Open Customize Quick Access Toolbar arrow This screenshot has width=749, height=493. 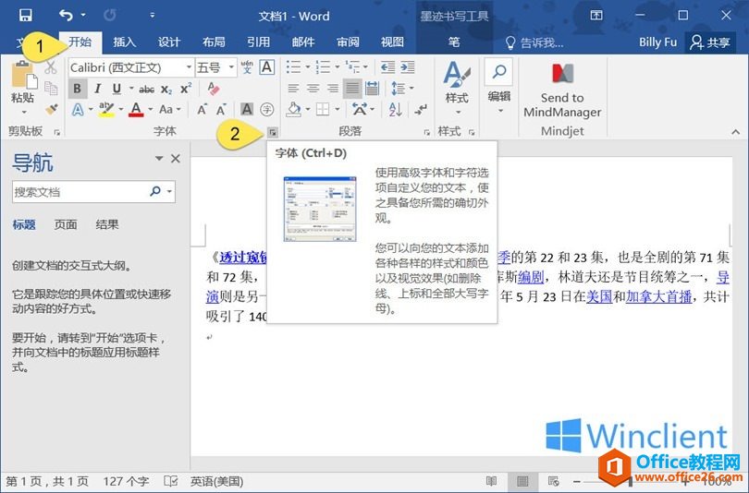(x=152, y=16)
